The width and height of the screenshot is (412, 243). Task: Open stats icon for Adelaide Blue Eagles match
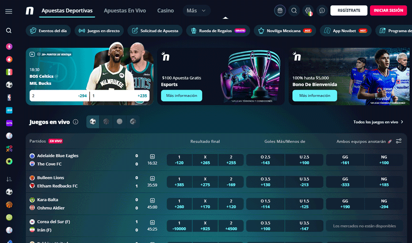point(152,156)
